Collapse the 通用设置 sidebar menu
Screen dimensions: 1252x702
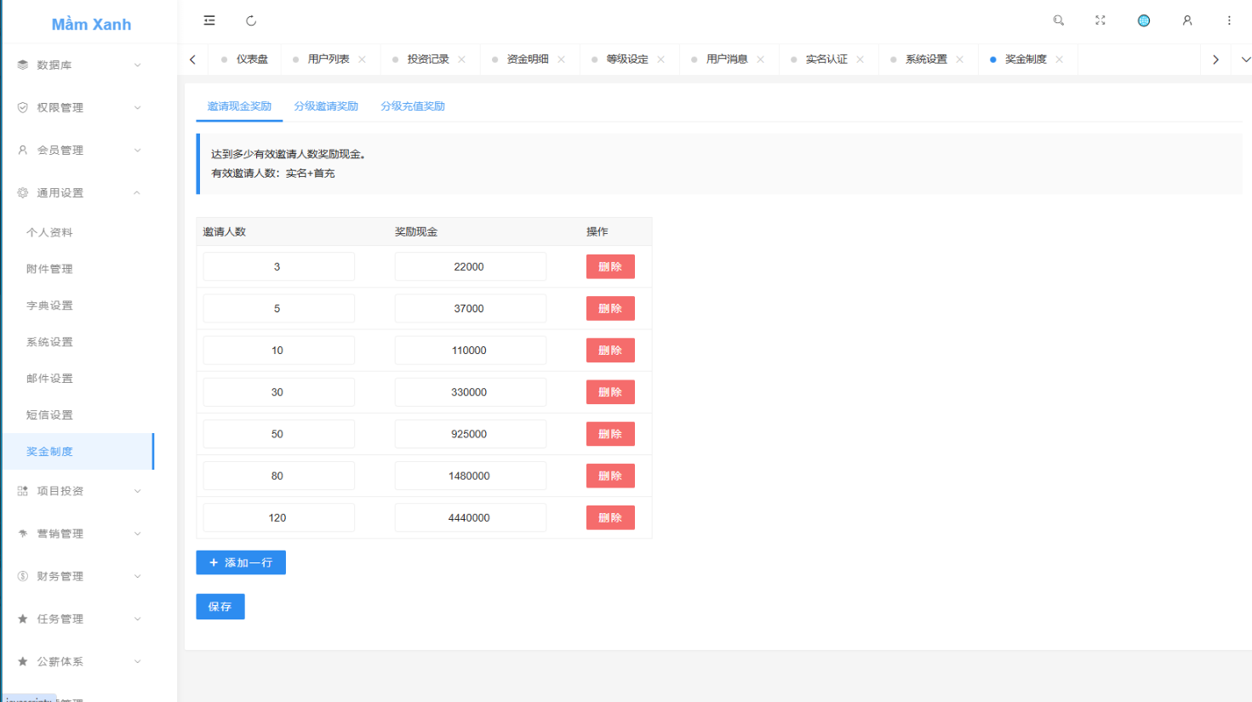(78, 193)
